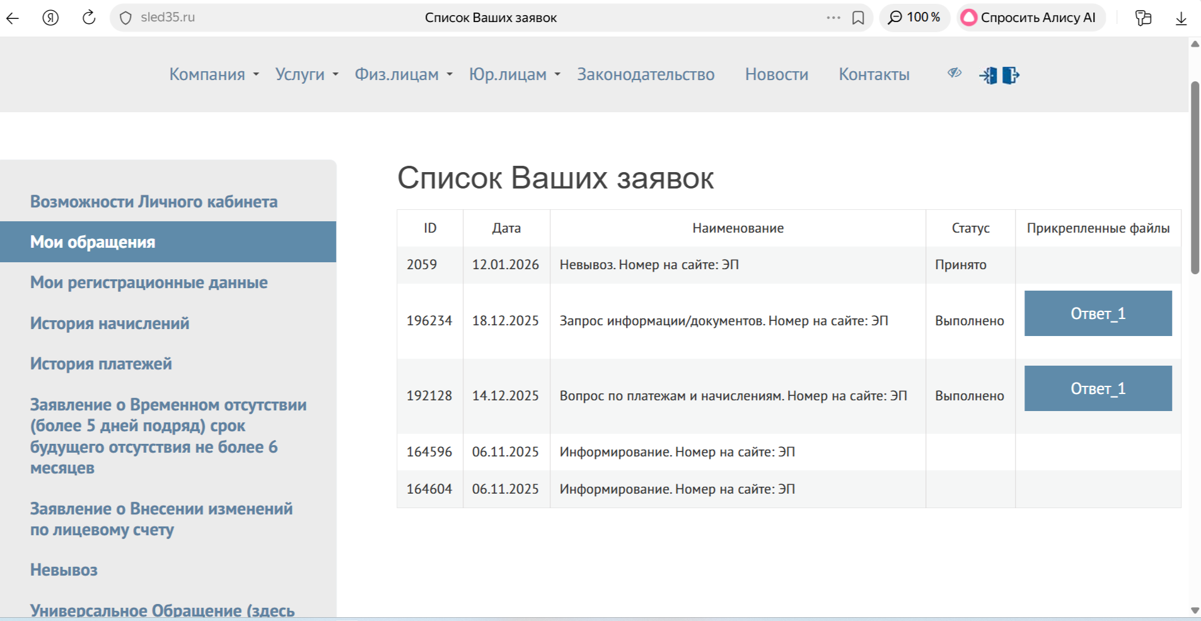Click the shield site protection icon
The height and width of the screenshot is (621, 1201).
coord(125,18)
